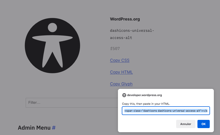Open the Copy CSS link
This screenshot has height=135, width=220.
coord(120,60)
